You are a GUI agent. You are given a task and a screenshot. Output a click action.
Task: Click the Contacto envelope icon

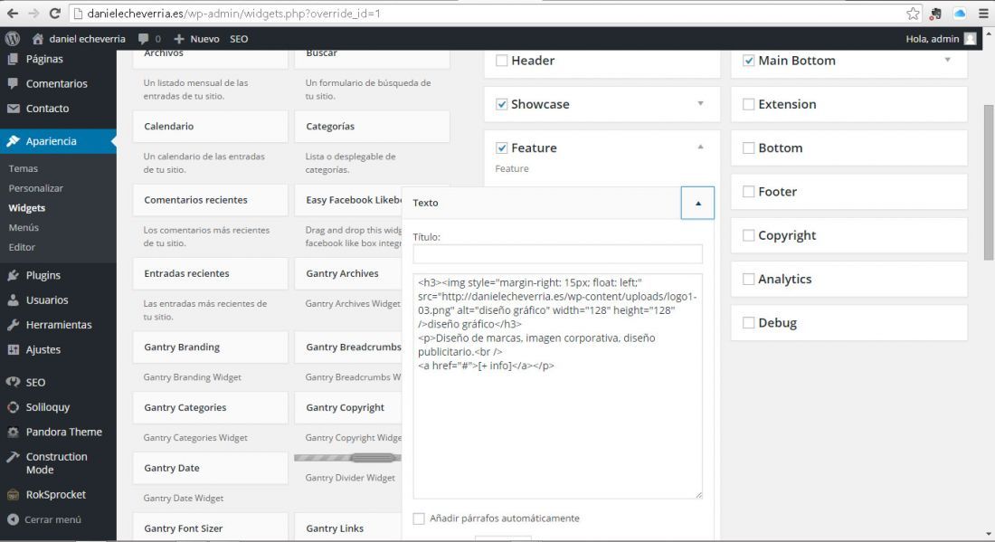[x=13, y=109]
